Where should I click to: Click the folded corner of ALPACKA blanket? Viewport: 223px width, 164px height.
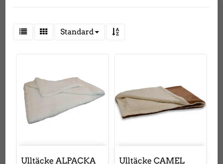point(57,87)
